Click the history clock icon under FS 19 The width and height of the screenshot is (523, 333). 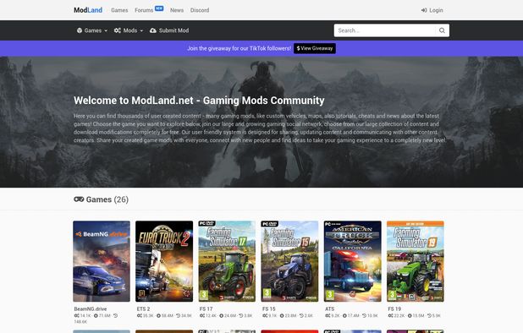429,316
